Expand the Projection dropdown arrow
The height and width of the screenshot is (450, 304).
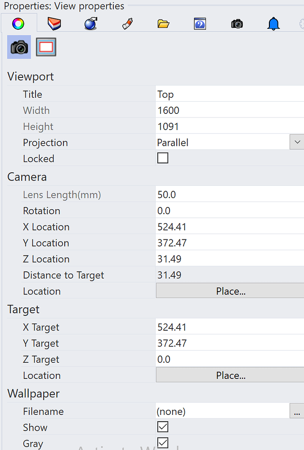tap(297, 142)
